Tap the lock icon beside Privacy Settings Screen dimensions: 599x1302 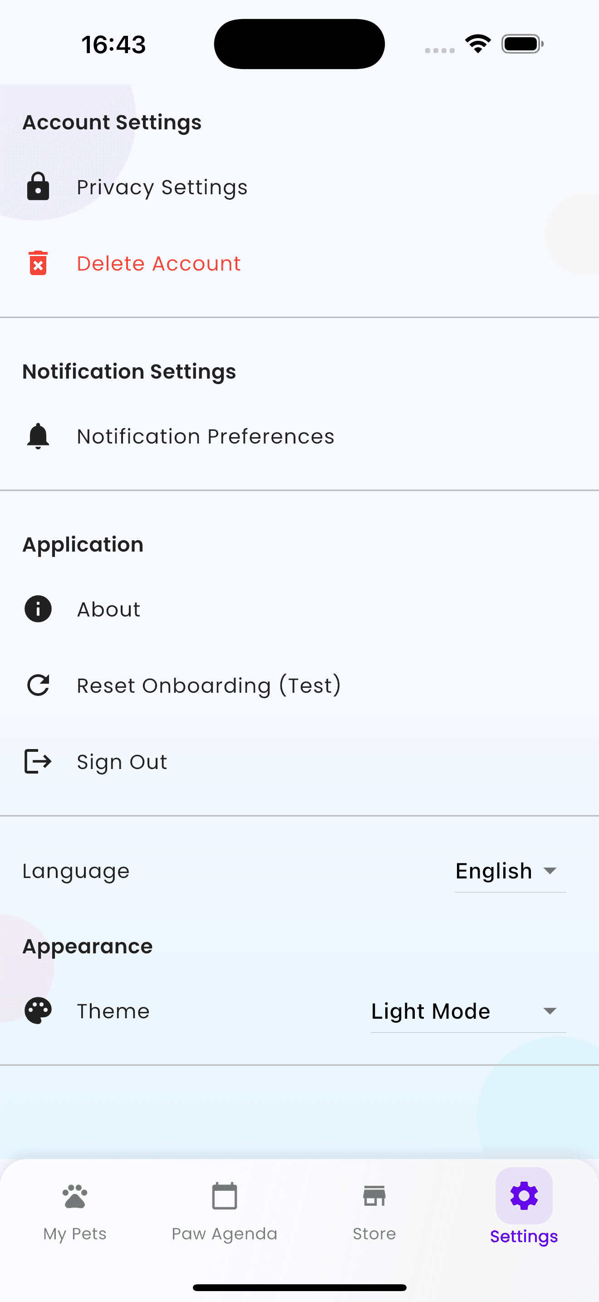(38, 187)
